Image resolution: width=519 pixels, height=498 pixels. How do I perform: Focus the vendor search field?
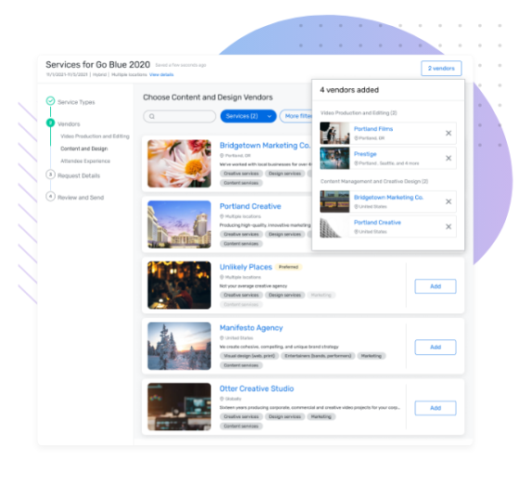click(180, 116)
